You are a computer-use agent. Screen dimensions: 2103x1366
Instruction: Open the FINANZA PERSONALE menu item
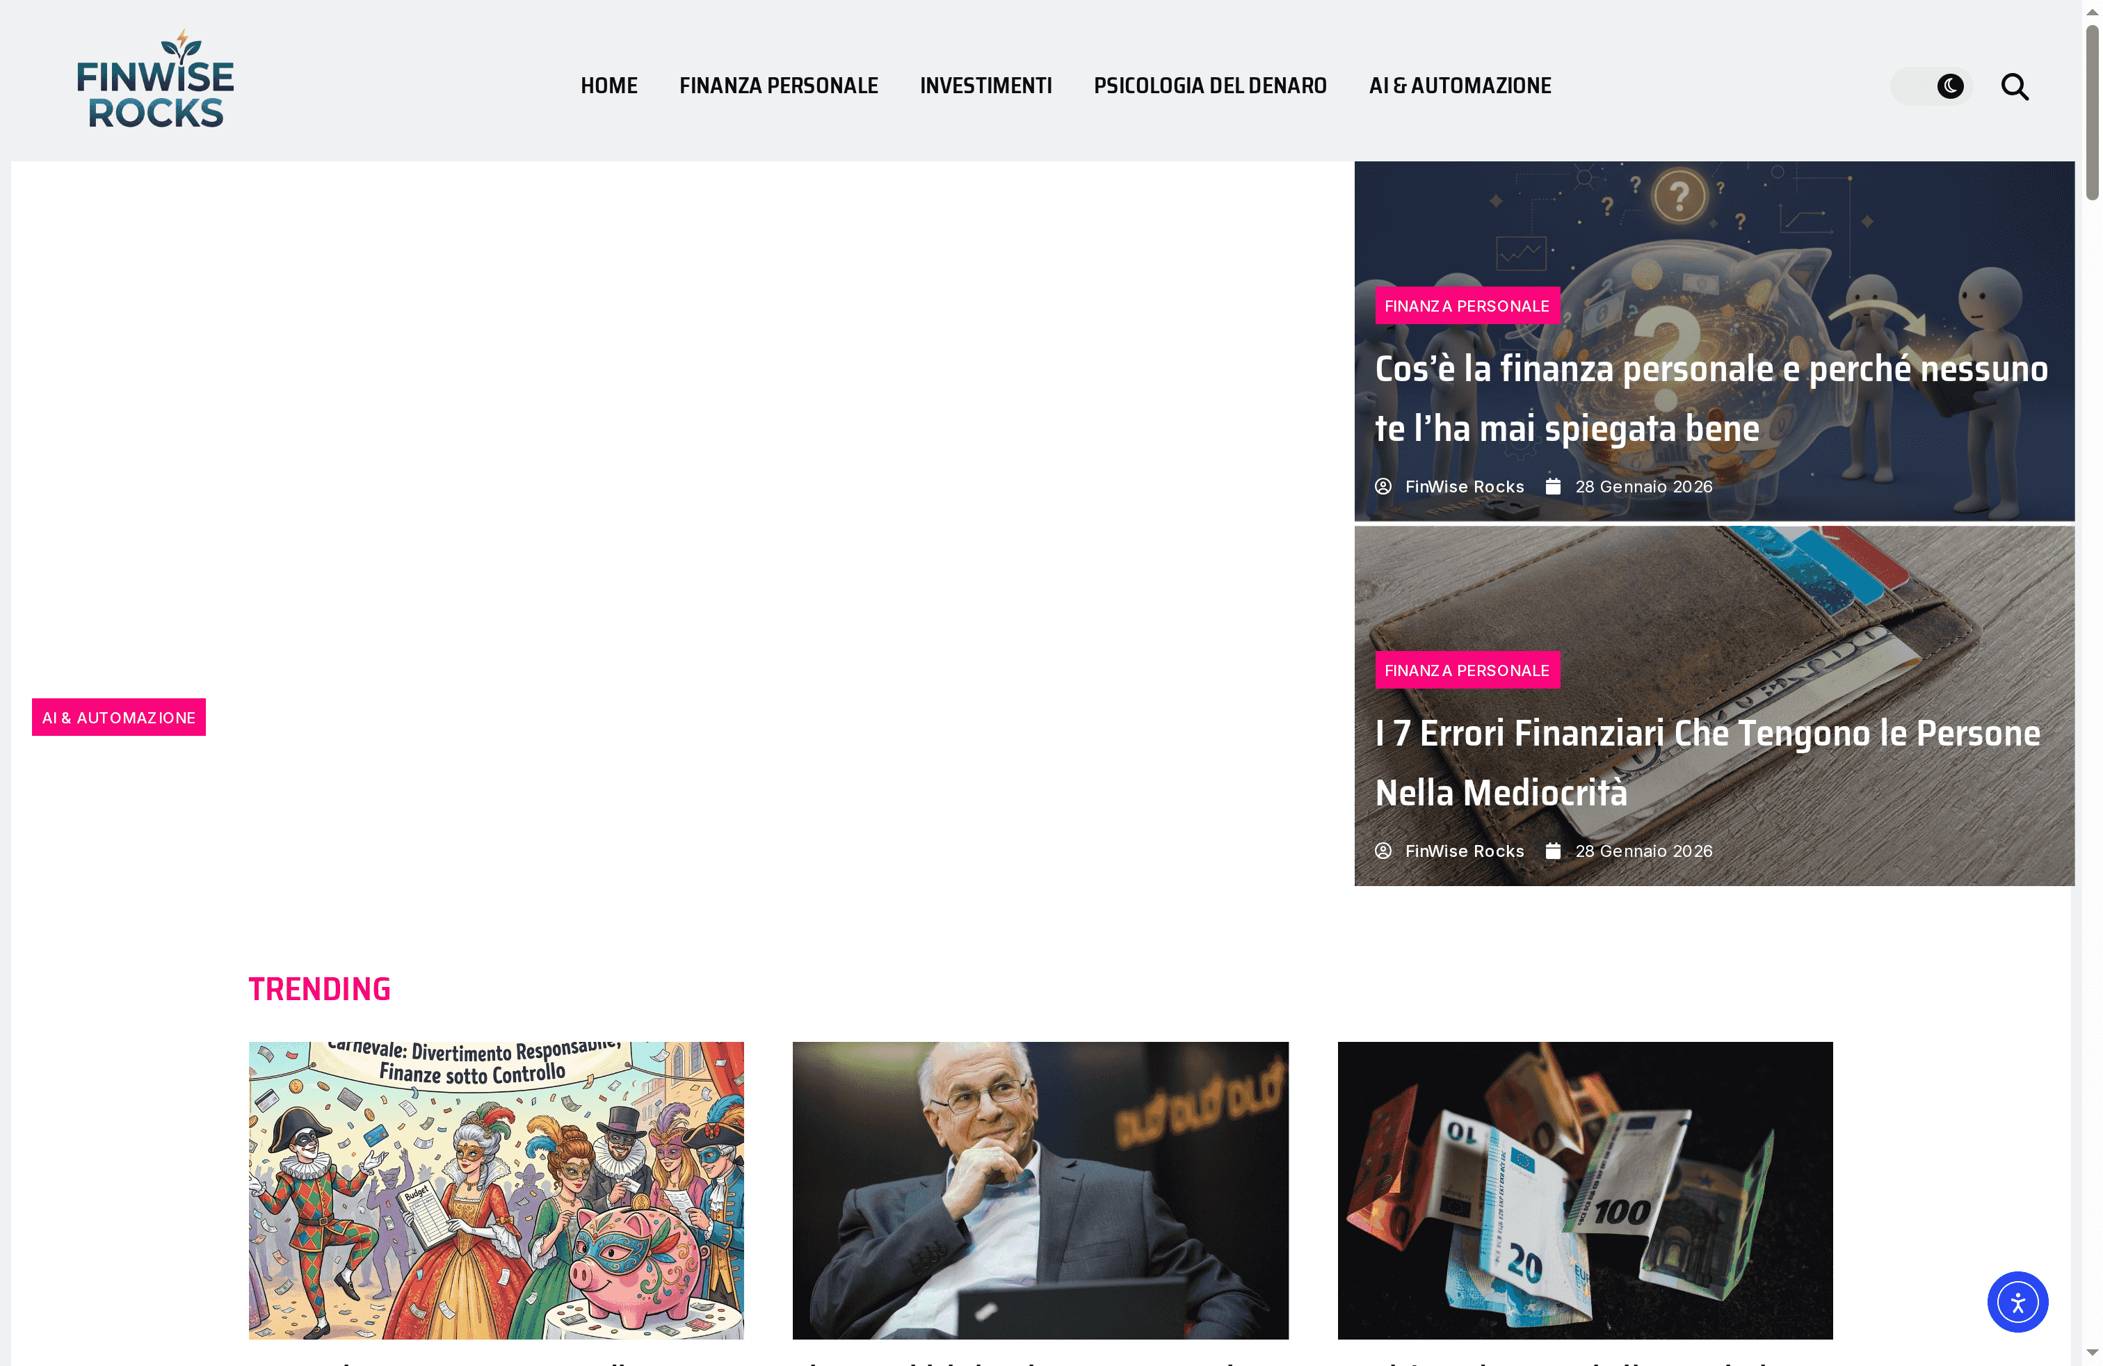pyautogui.click(x=778, y=86)
